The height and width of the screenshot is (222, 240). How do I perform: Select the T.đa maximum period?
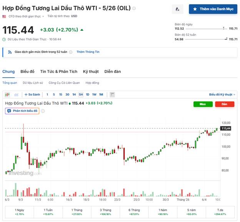220,212
